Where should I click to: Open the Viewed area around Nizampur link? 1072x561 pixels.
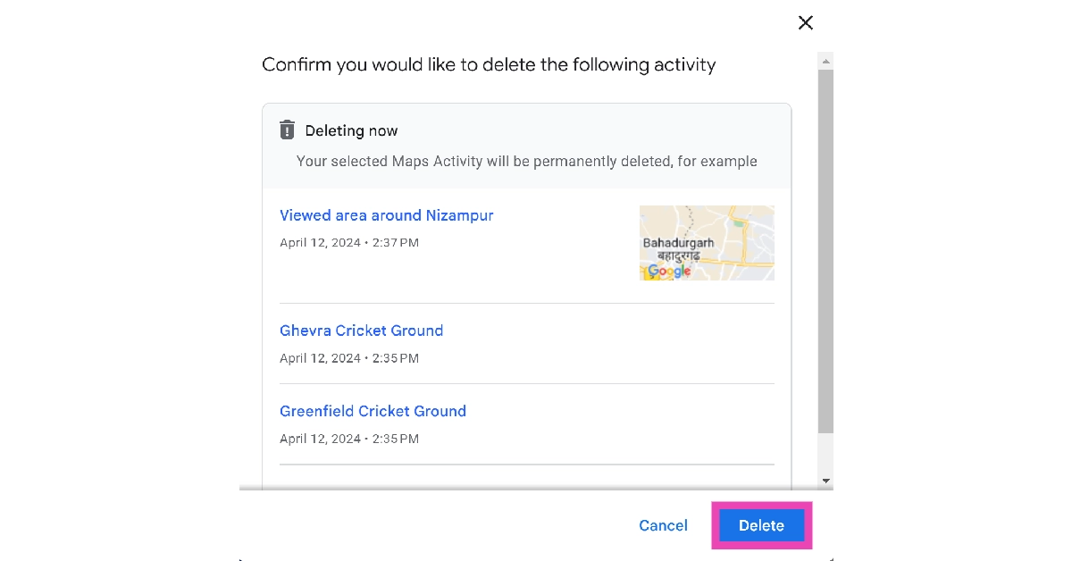pos(386,215)
